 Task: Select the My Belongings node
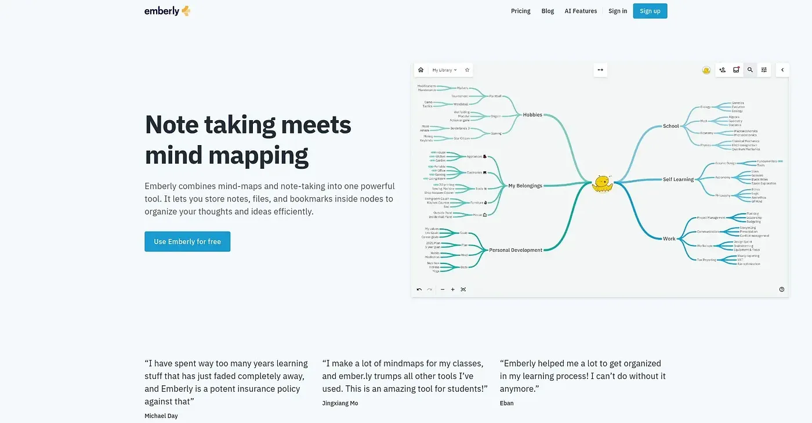pyautogui.click(x=525, y=186)
